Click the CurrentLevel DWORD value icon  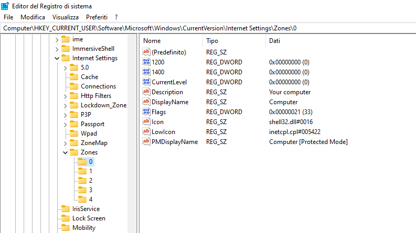click(x=146, y=82)
